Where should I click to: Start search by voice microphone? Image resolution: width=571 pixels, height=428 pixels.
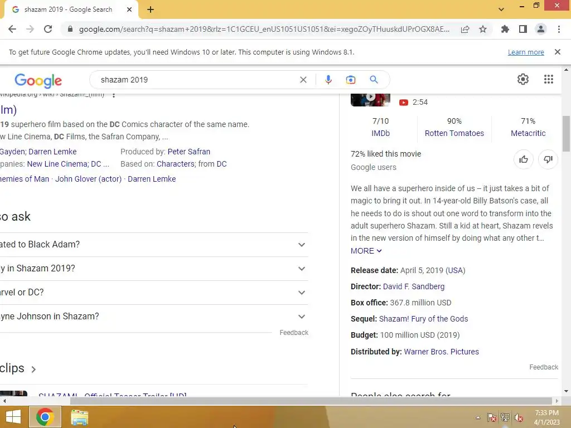click(328, 80)
